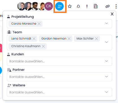Click the Kunden section label
The height and width of the screenshot is (103, 118).
coord(18,54)
